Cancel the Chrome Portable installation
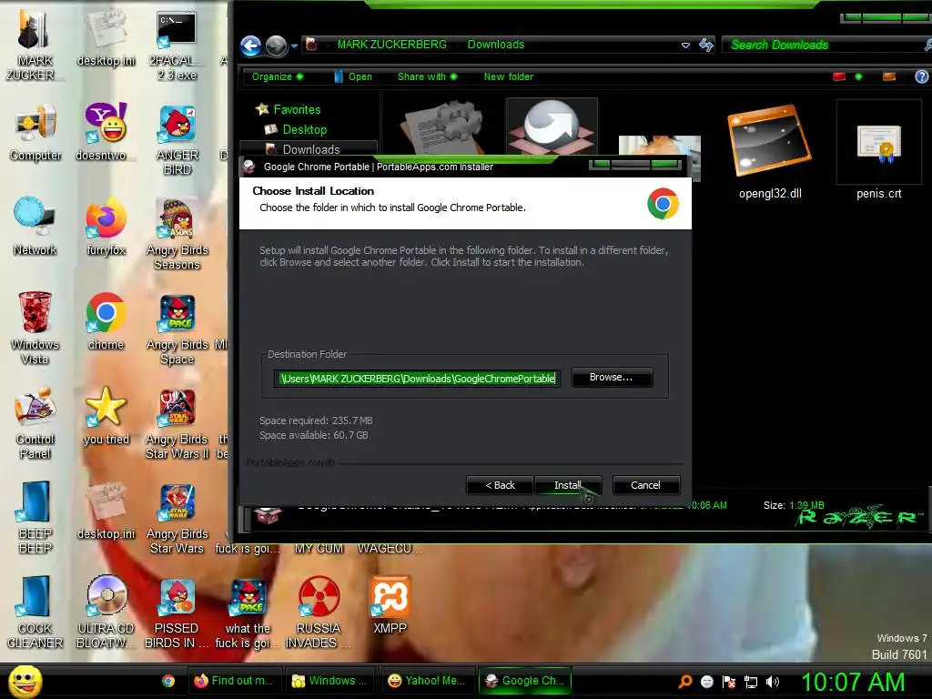Image resolution: width=932 pixels, height=699 pixels. coord(645,485)
